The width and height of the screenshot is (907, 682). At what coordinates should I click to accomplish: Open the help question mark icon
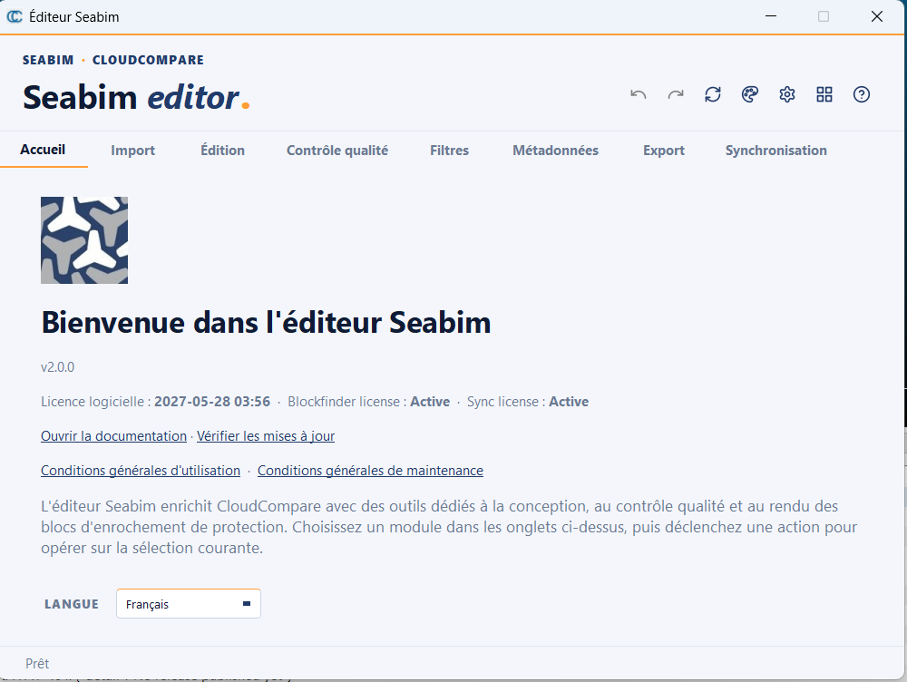[x=862, y=94]
